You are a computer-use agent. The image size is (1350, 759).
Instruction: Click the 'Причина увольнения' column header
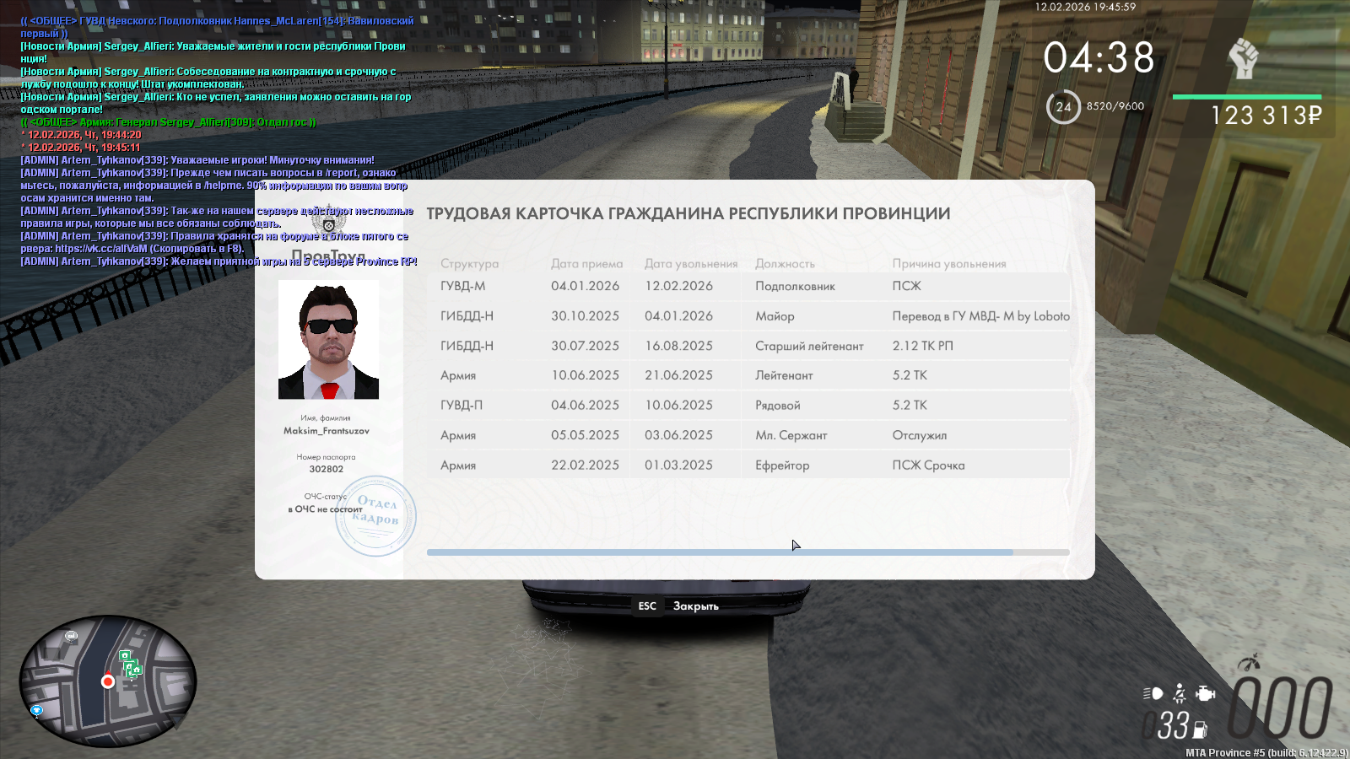pyautogui.click(x=948, y=264)
